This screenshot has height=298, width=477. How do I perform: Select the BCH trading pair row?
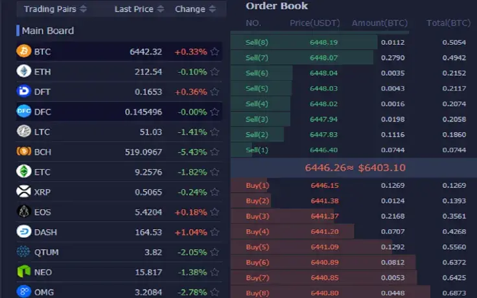pos(119,152)
